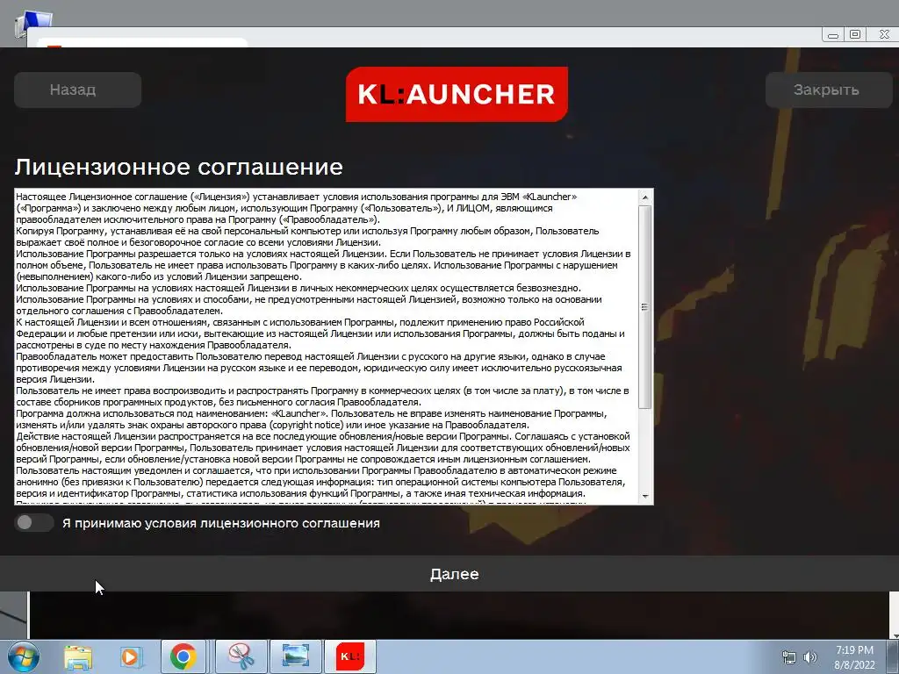Close the background window
The height and width of the screenshot is (674, 899).
click(x=884, y=34)
